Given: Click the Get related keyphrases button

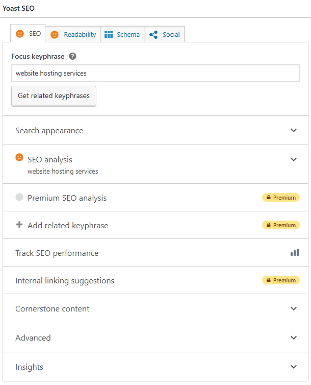Looking at the screenshot, I should (x=54, y=96).
